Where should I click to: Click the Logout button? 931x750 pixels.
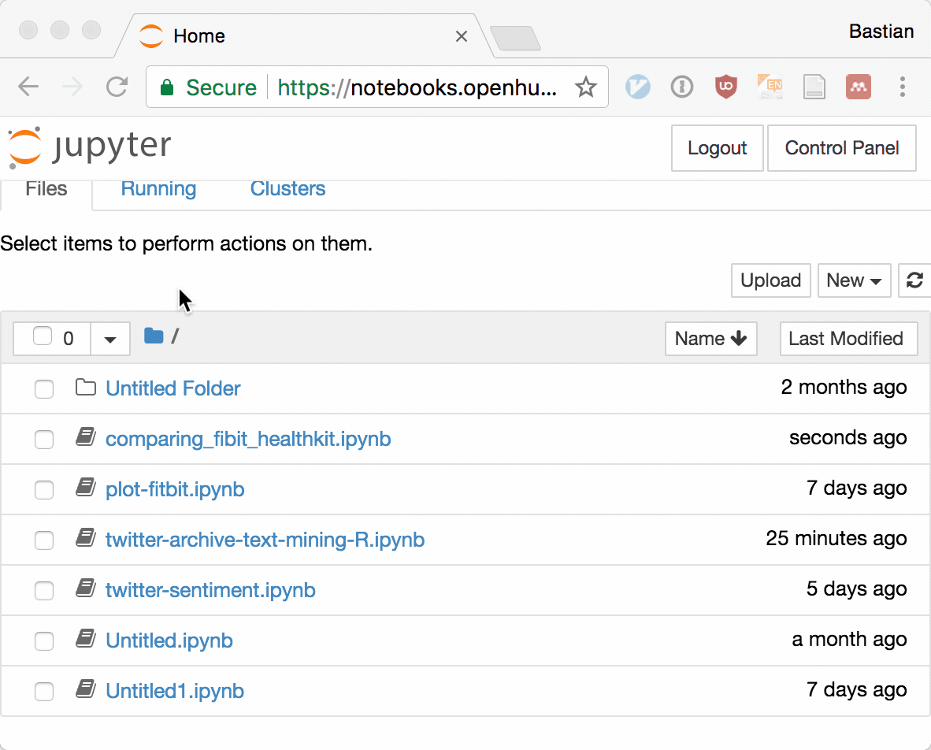(x=718, y=148)
